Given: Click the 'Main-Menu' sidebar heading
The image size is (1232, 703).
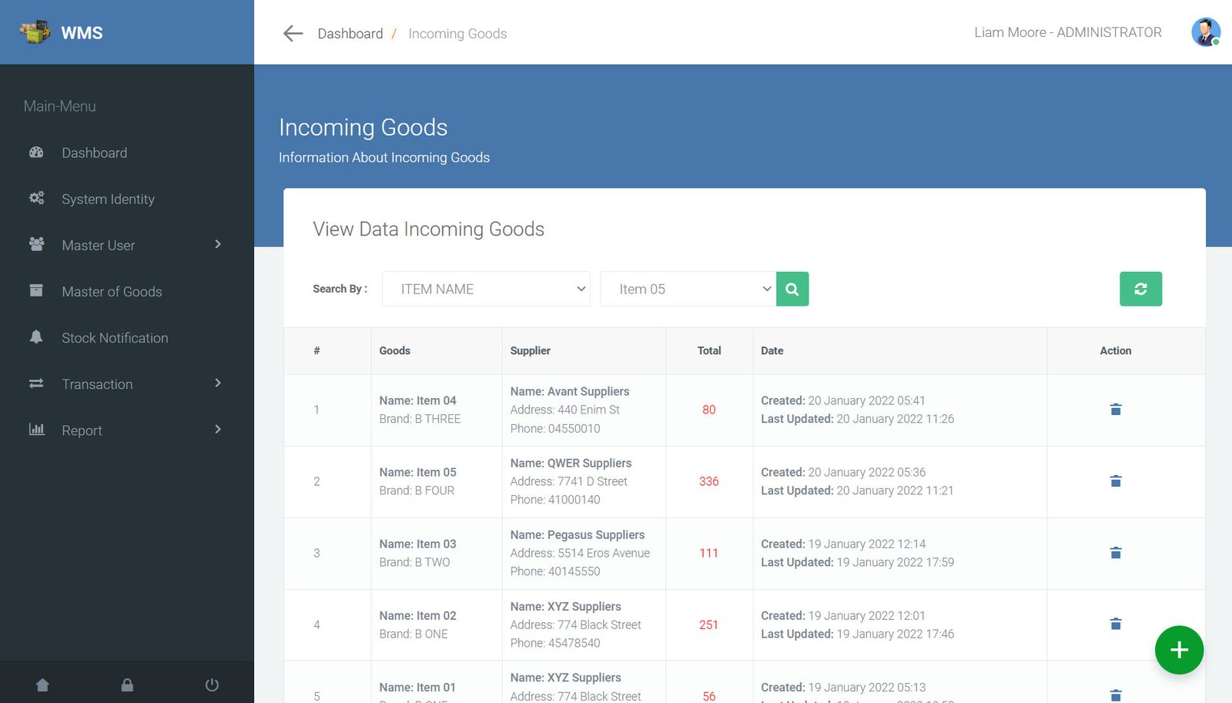Looking at the screenshot, I should (59, 106).
